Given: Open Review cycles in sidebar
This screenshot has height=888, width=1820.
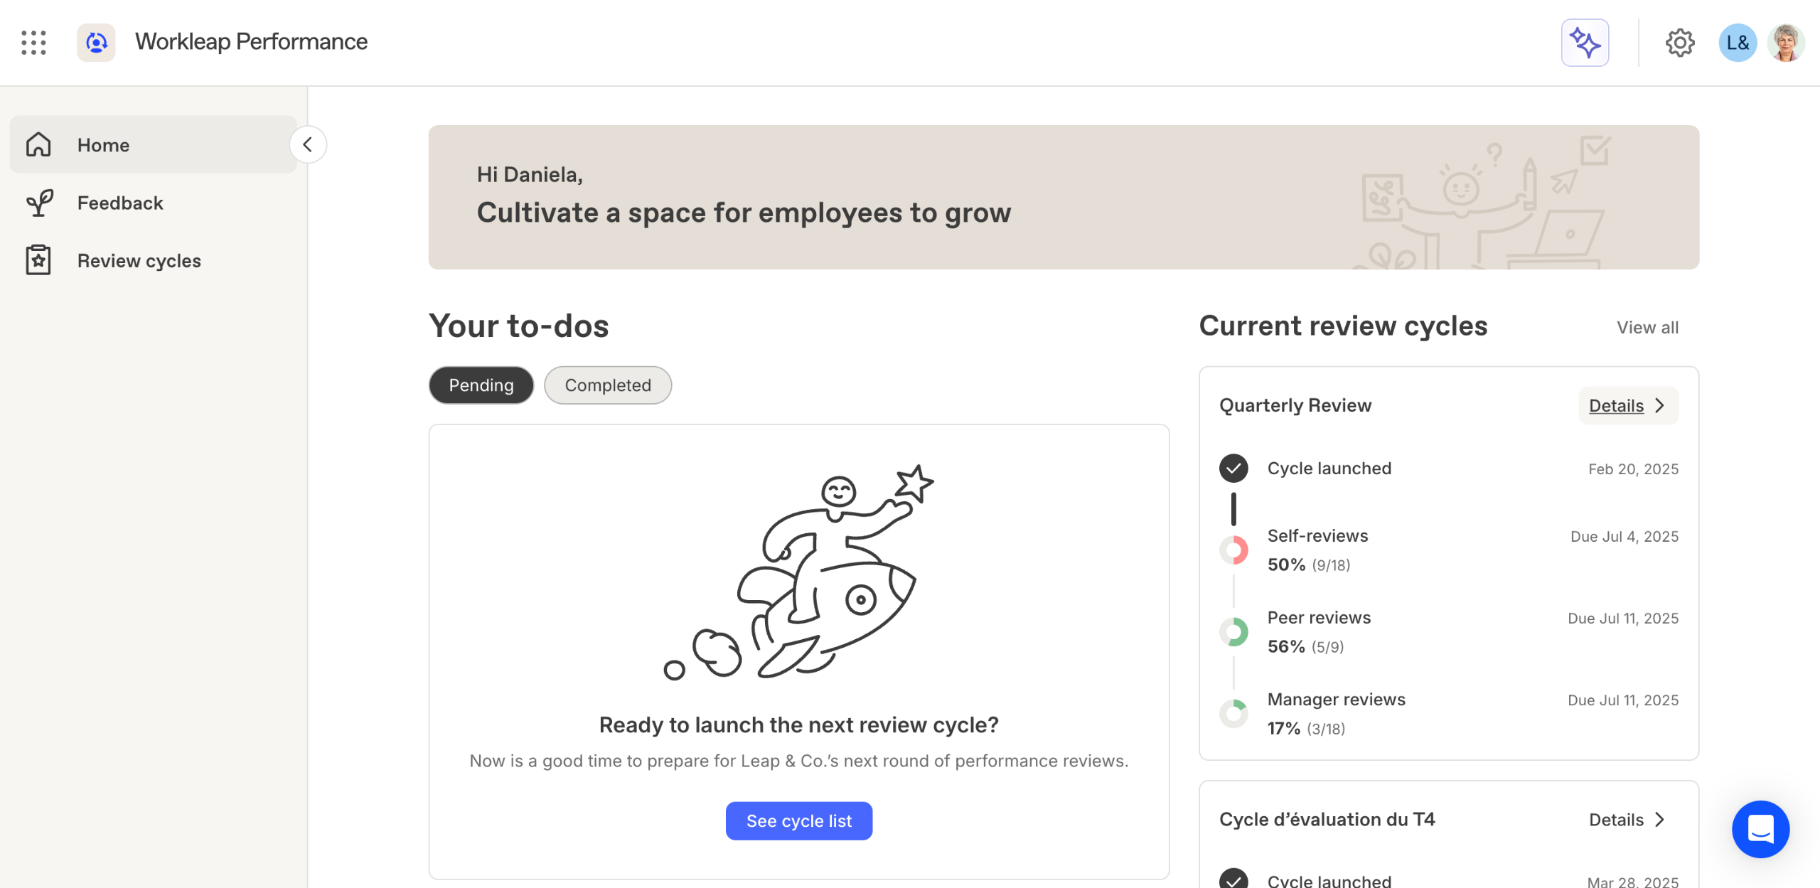Looking at the screenshot, I should click(139, 261).
